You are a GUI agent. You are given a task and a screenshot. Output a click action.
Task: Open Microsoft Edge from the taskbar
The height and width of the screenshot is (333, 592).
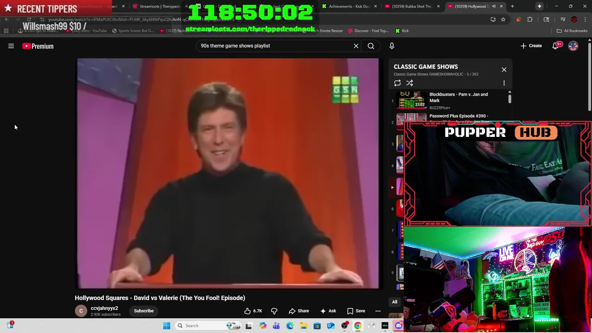tap(290, 326)
